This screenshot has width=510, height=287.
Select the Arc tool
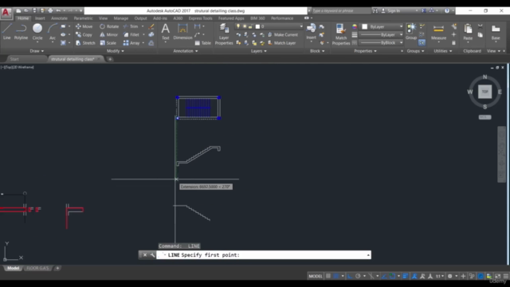pos(53,32)
